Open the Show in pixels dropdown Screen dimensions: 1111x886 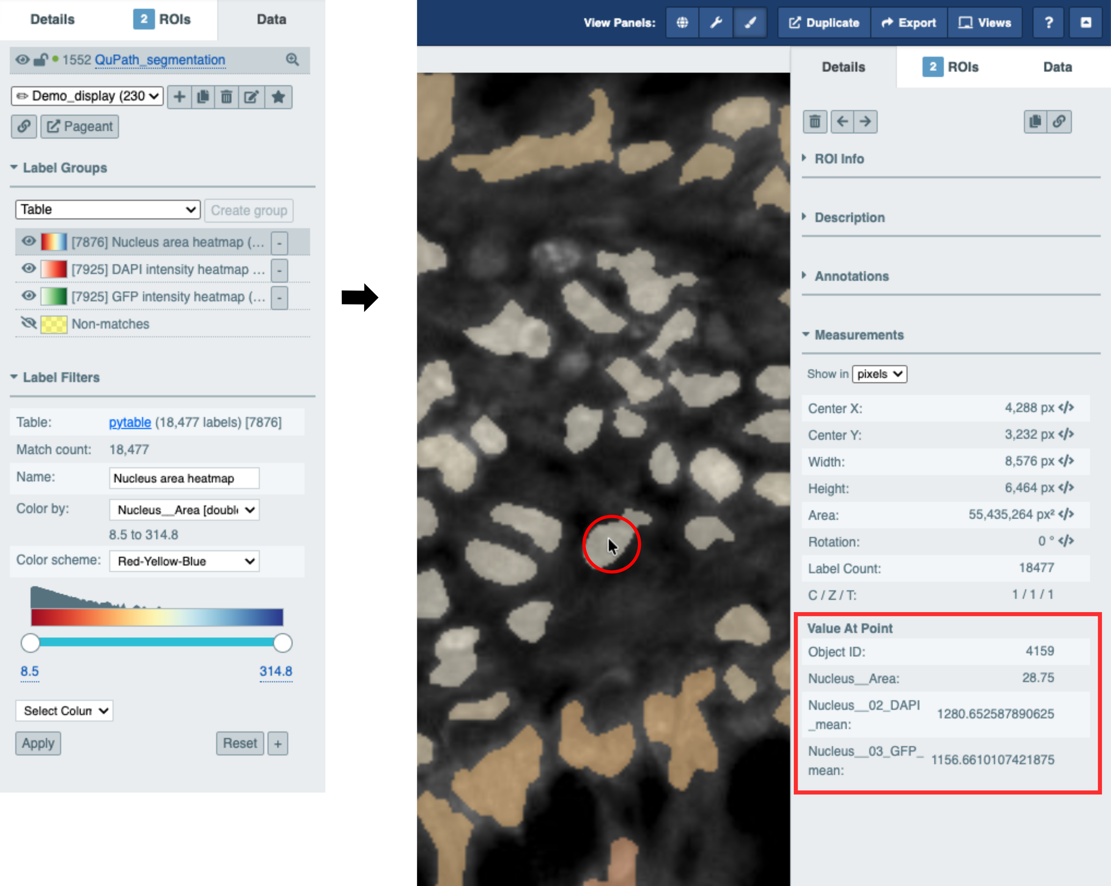click(x=879, y=374)
